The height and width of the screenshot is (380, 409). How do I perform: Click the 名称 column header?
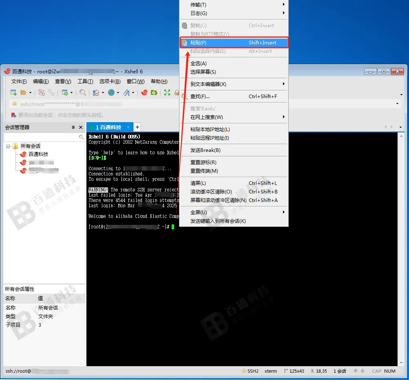point(19,298)
